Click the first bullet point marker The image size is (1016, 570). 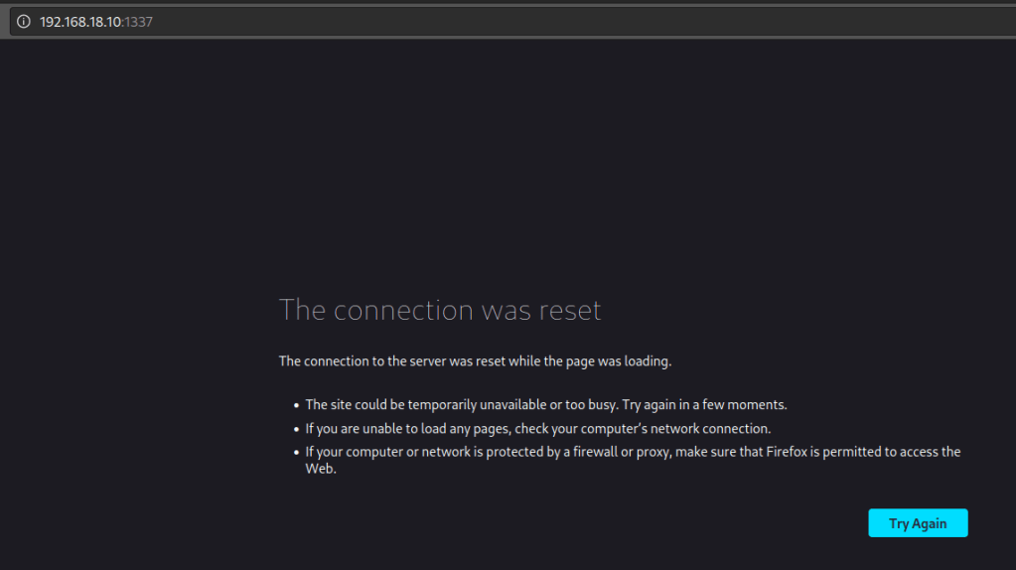296,406
